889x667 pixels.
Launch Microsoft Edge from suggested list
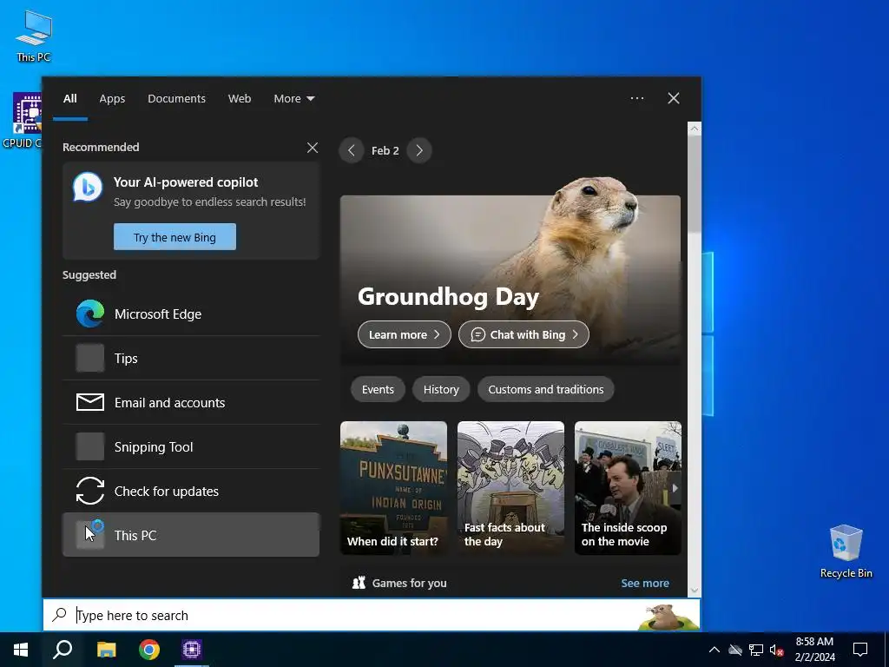pyautogui.click(x=191, y=314)
